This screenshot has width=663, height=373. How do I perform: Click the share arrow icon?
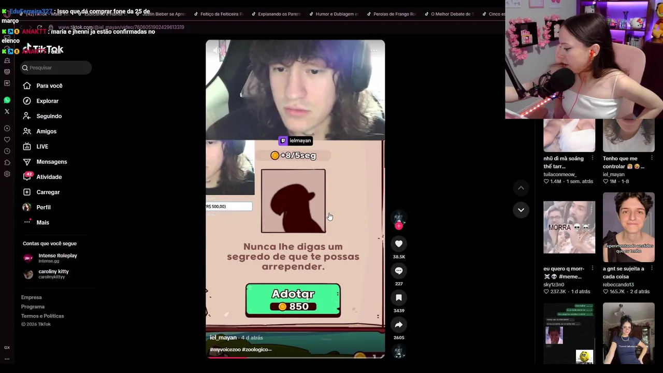pyautogui.click(x=399, y=324)
